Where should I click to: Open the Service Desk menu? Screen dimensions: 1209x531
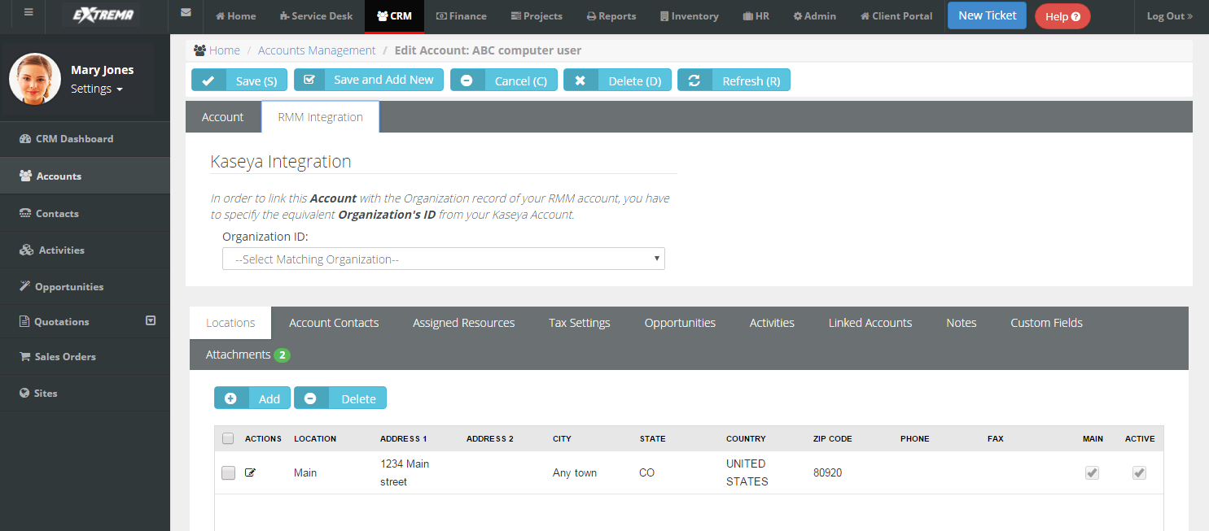click(316, 16)
